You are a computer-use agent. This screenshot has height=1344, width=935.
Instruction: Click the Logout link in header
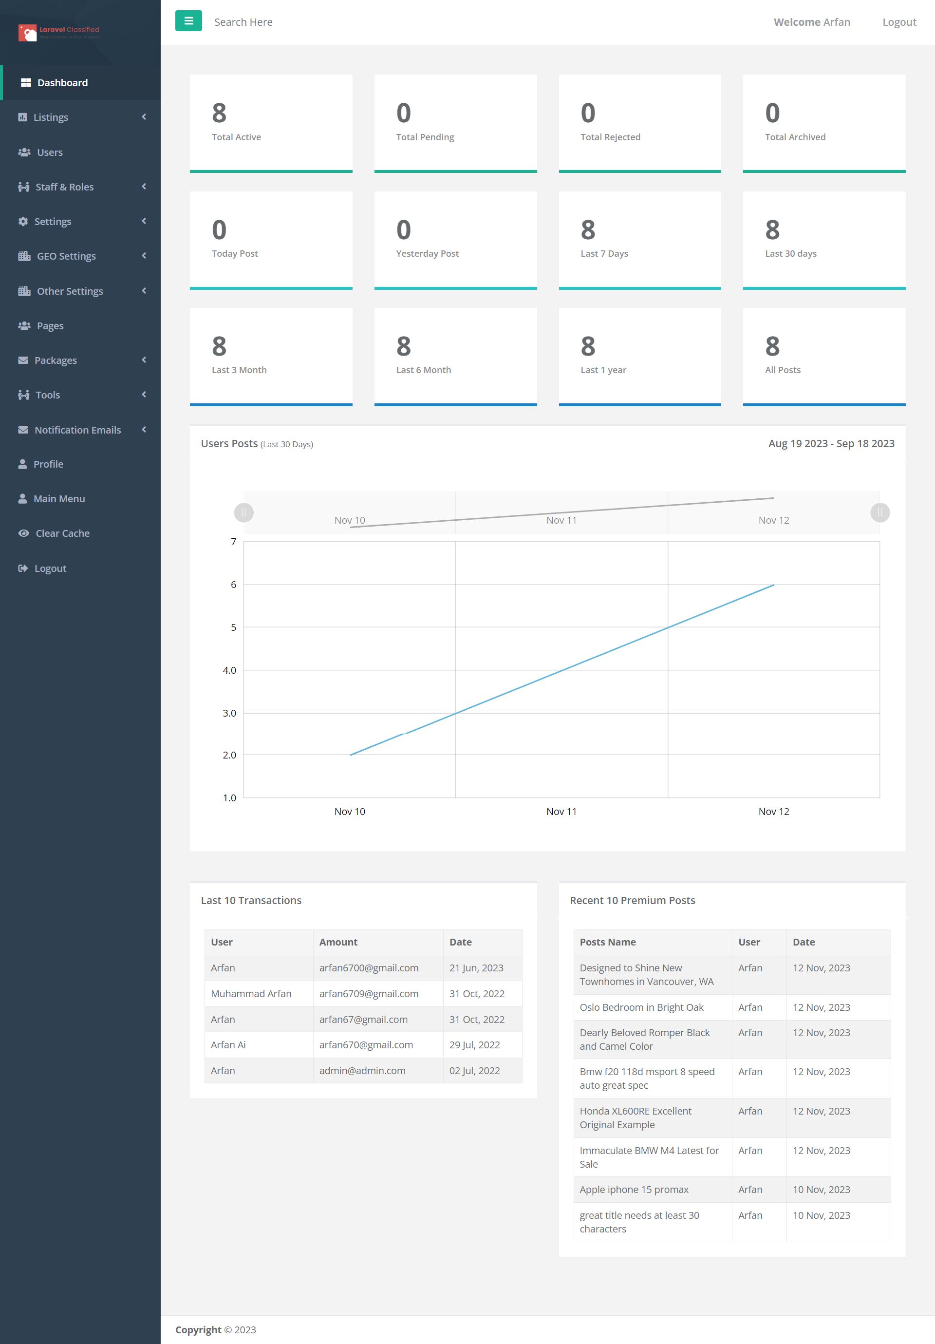[899, 22]
